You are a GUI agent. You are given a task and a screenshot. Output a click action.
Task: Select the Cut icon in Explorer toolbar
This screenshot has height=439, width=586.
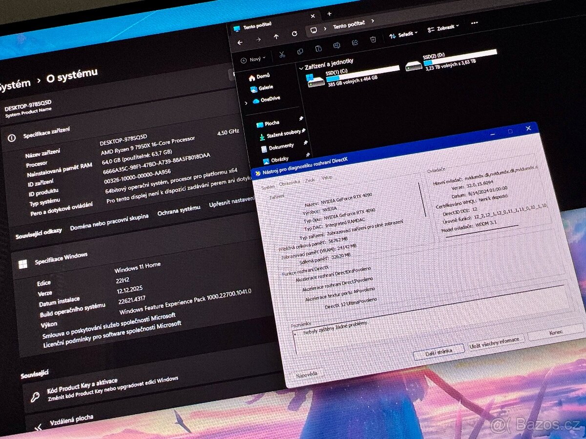pos(282,55)
